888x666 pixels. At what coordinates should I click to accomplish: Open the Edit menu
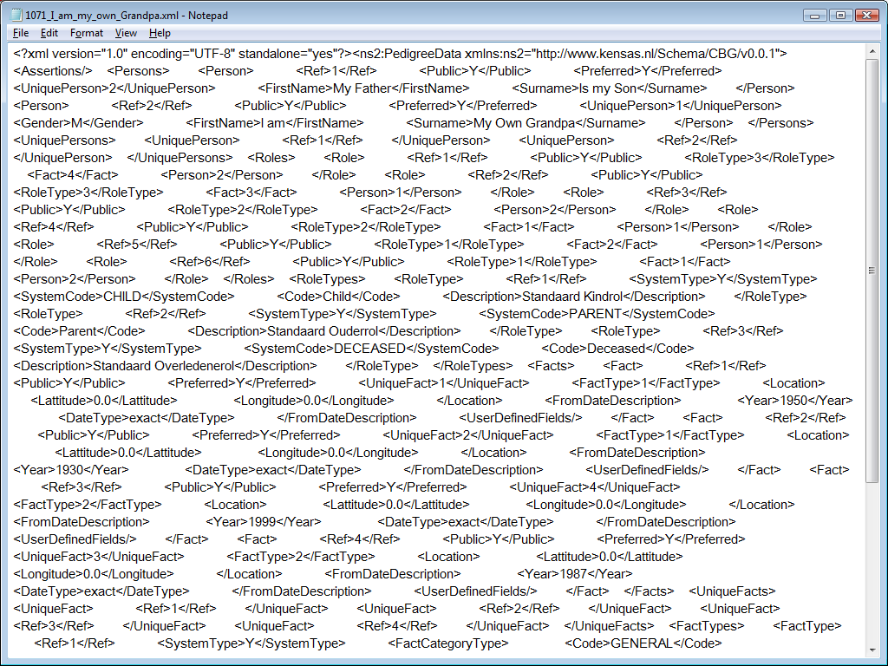49,33
